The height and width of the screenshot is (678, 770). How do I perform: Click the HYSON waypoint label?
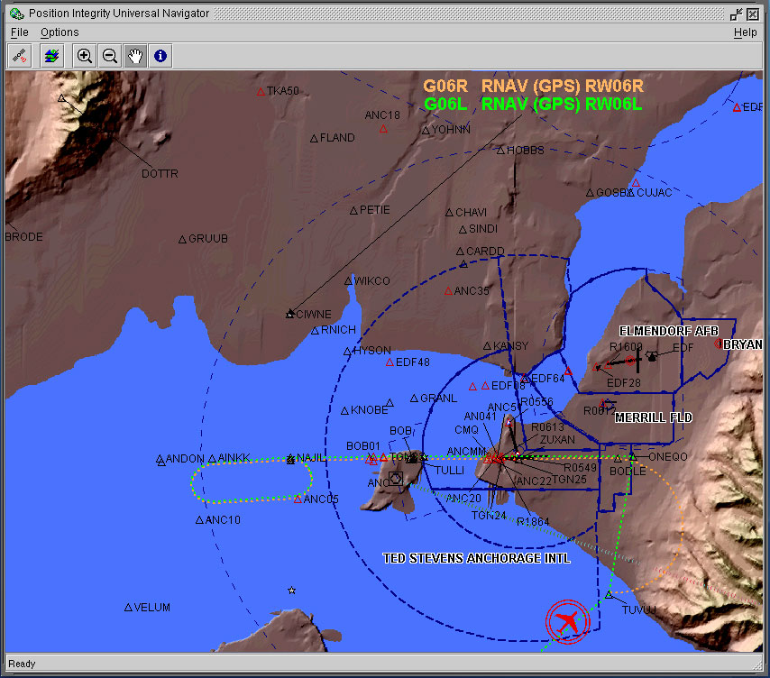pyautogui.click(x=372, y=351)
